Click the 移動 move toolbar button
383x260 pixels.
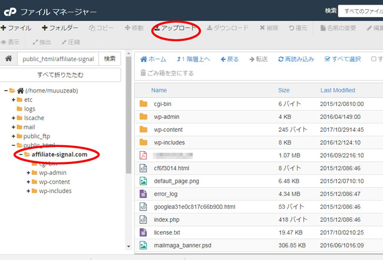[x=134, y=28]
